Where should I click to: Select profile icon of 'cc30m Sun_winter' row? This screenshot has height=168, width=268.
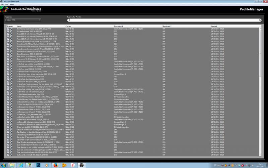[x=11, y=117]
